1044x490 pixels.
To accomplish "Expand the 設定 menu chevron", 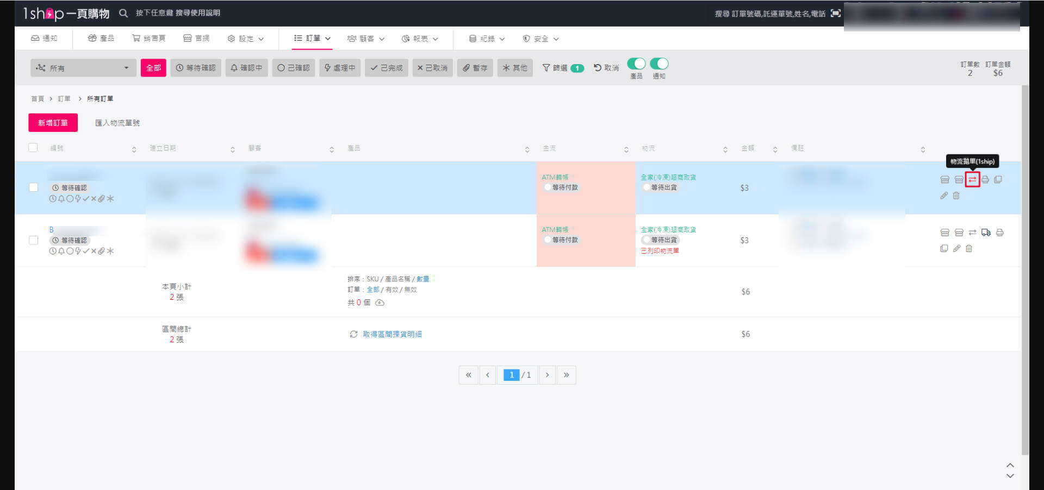I will pyautogui.click(x=260, y=39).
